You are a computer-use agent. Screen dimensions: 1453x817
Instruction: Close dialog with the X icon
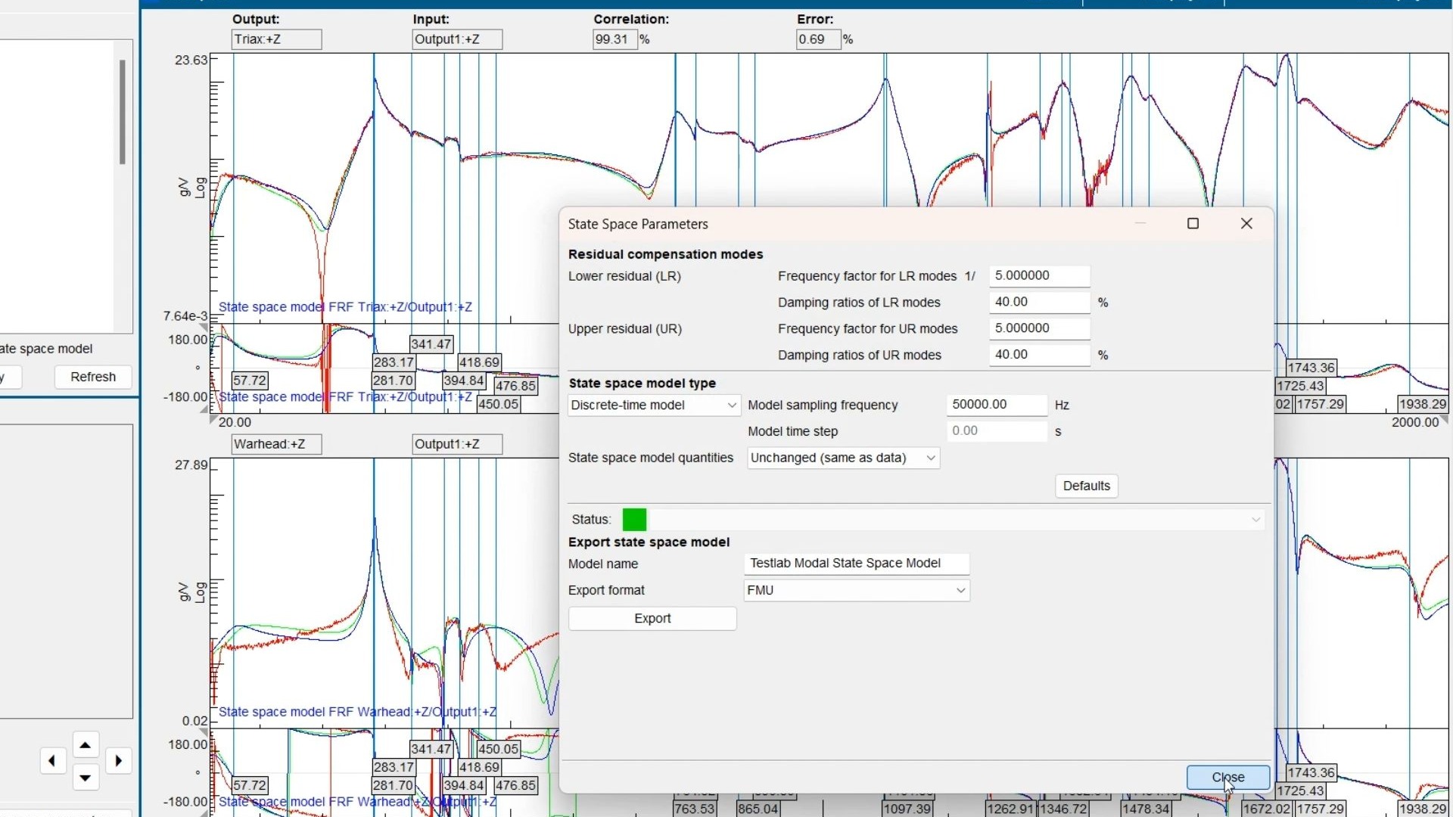(x=1246, y=224)
